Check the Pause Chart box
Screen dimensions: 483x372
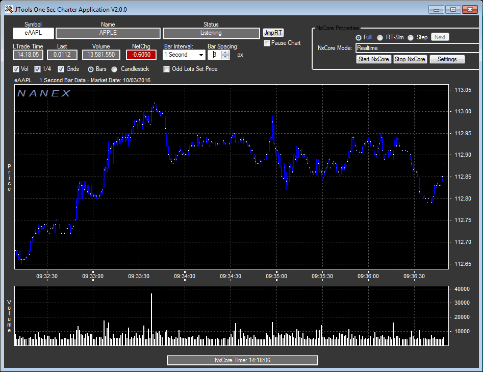click(267, 43)
